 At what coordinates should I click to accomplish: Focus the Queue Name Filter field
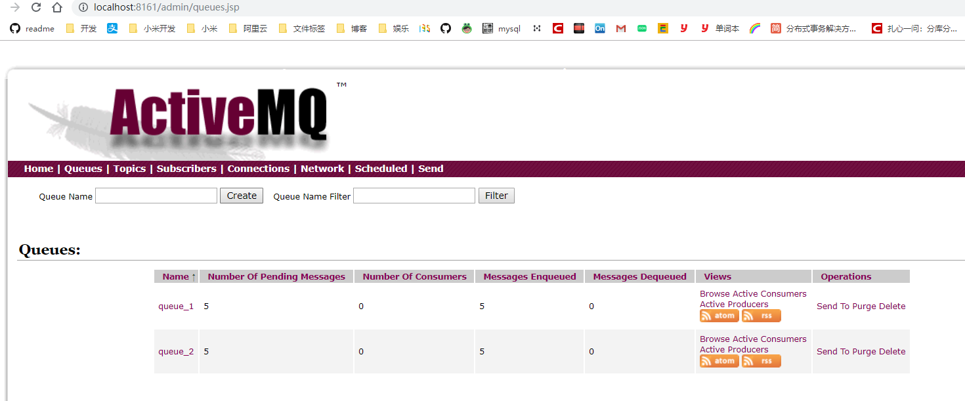pos(414,196)
